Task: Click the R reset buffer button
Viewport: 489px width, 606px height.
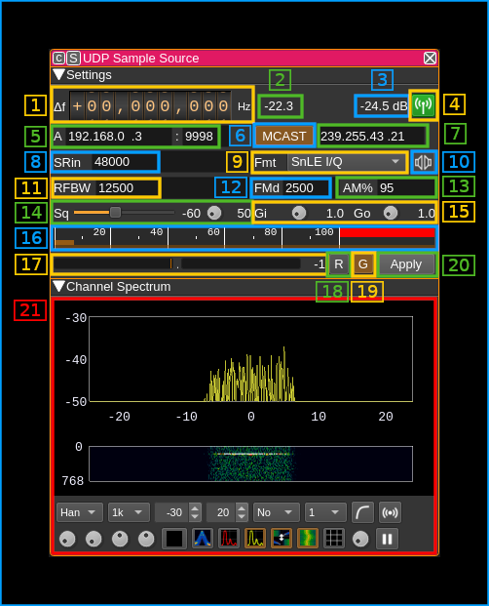Action: click(x=339, y=264)
